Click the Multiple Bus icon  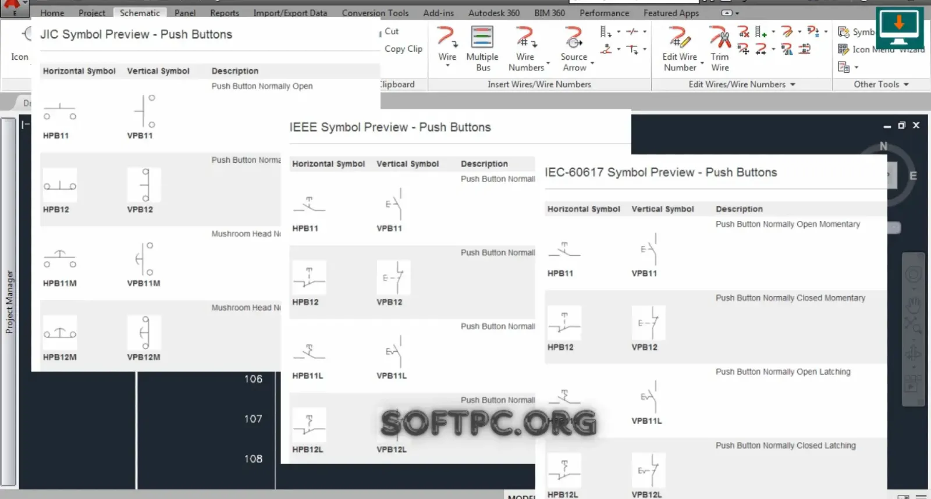click(482, 37)
